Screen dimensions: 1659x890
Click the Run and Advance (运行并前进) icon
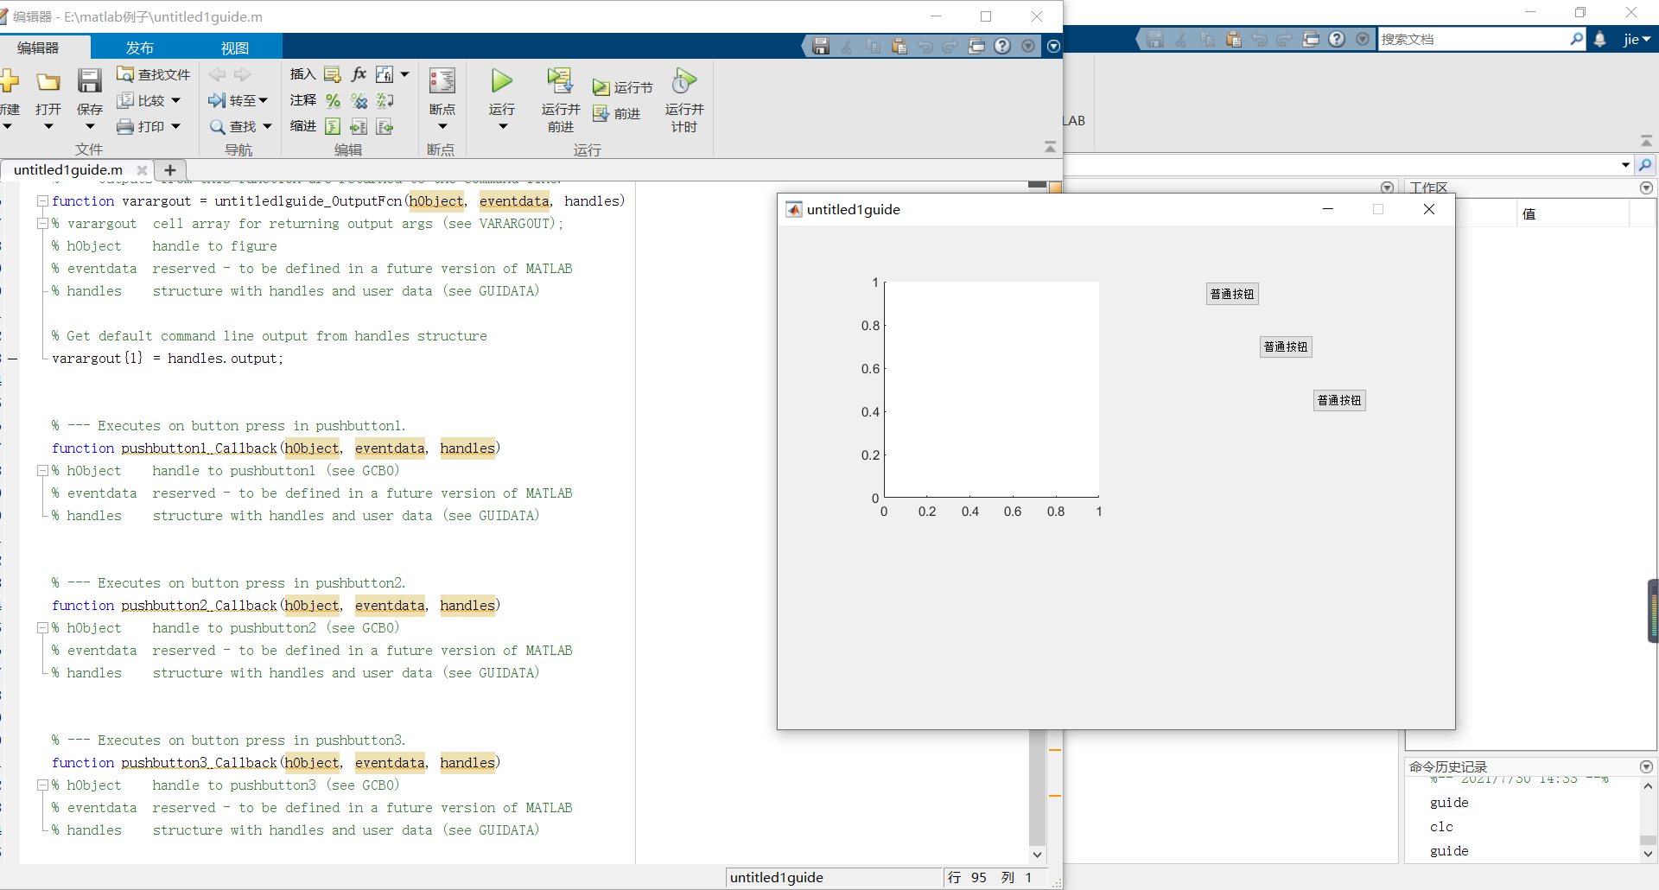tap(560, 81)
